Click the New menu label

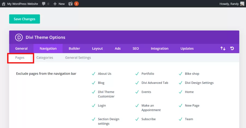click(62, 4)
